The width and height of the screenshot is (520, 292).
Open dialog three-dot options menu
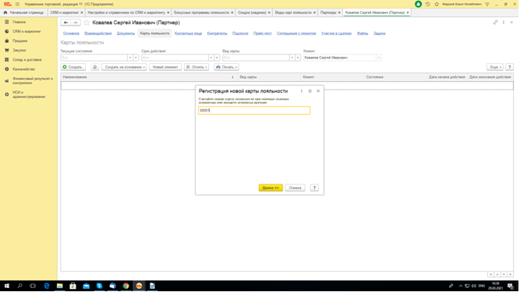302,91
